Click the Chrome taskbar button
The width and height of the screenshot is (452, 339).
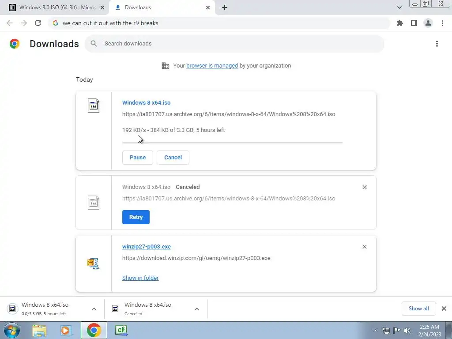coord(94,330)
